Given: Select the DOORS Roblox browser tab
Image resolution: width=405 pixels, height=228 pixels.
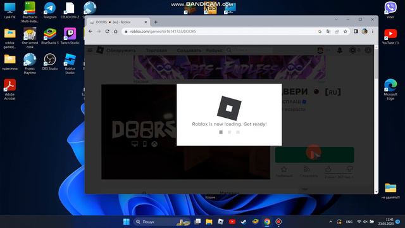Looking at the screenshot, I should coord(118,22).
